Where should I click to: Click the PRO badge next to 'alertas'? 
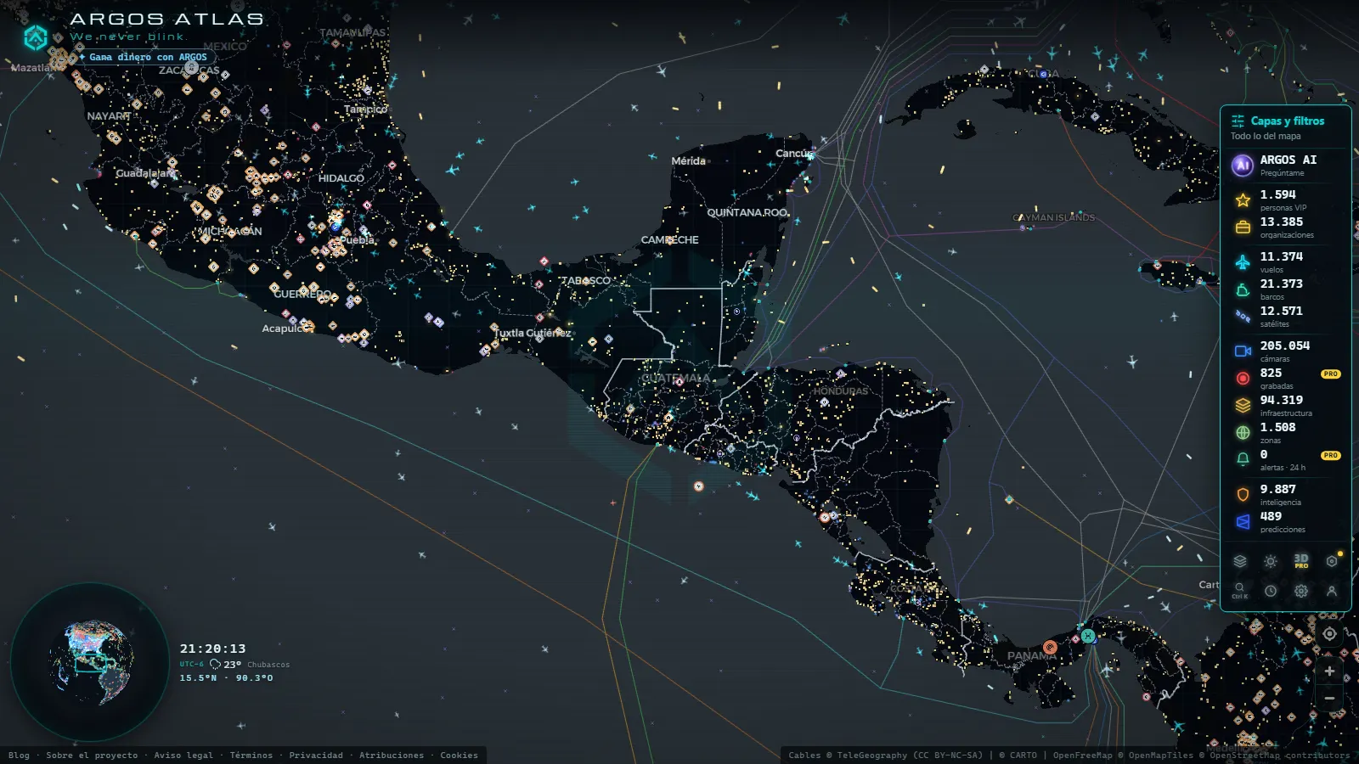1330,455
